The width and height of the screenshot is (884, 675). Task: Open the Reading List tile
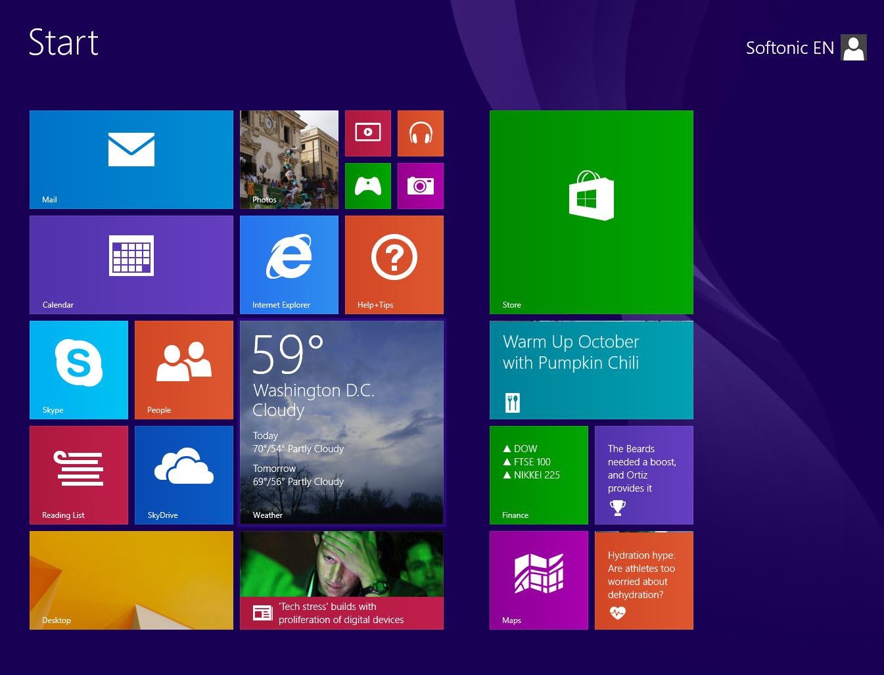pyautogui.click(x=79, y=475)
